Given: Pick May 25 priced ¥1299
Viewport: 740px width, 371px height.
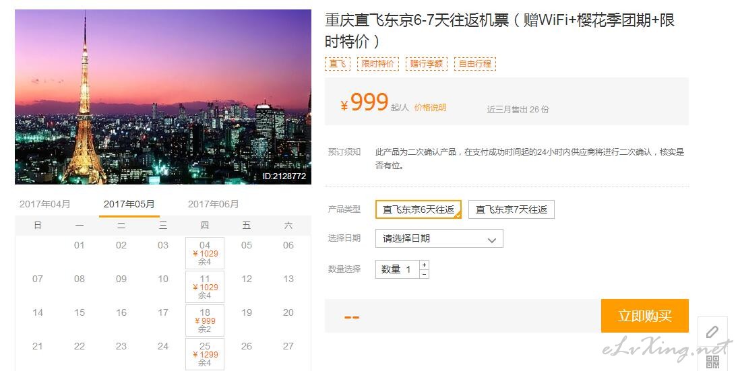Looking at the screenshot, I should tap(205, 354).
